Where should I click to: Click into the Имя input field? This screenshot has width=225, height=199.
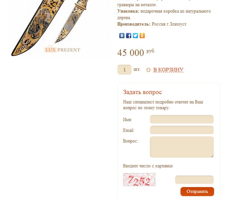182,119
